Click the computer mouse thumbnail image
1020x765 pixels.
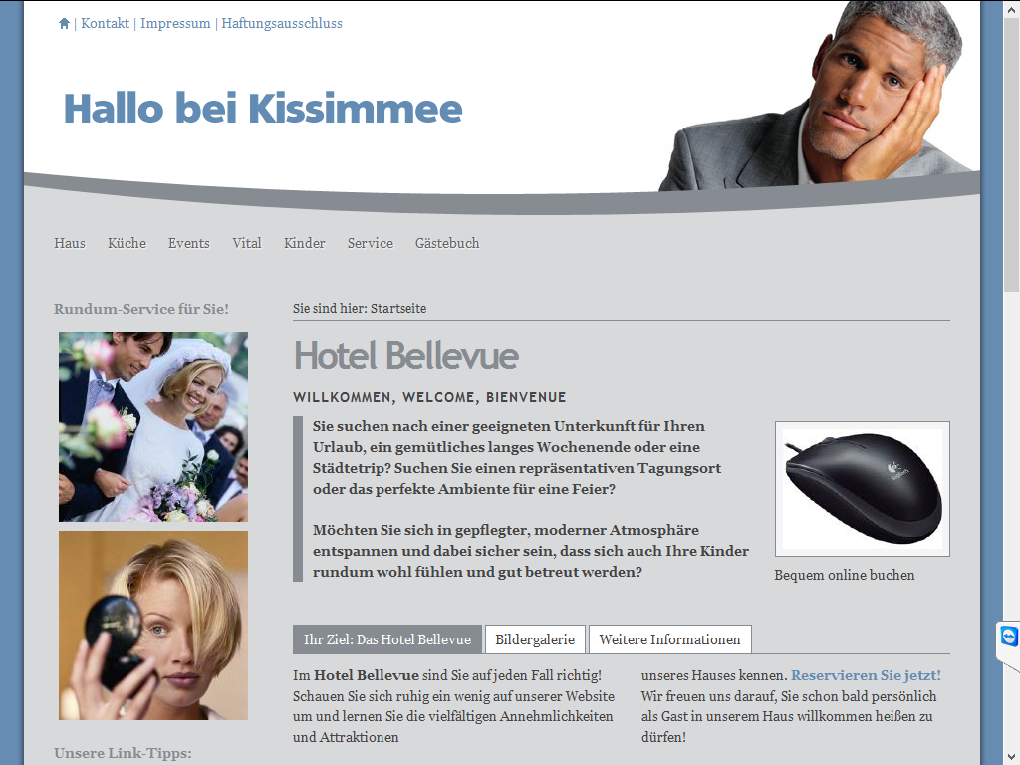pos(862,488)
